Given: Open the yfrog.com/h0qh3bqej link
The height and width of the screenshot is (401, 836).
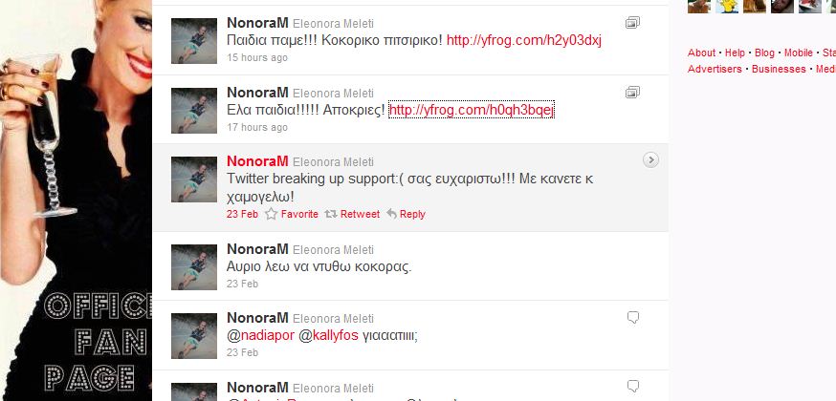Looking at the screenshot, I should click(x=472, y=110).
